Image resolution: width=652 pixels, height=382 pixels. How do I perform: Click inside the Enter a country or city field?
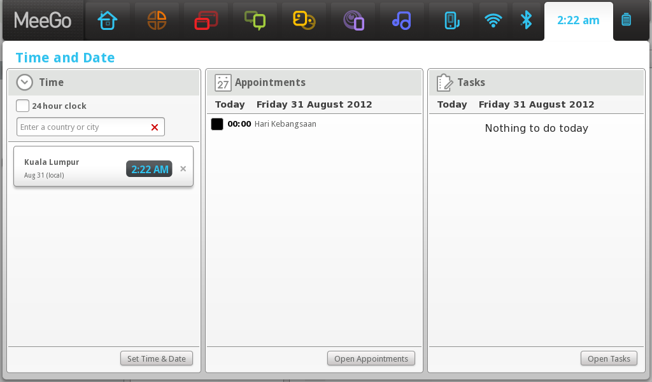tap(83, 127)
